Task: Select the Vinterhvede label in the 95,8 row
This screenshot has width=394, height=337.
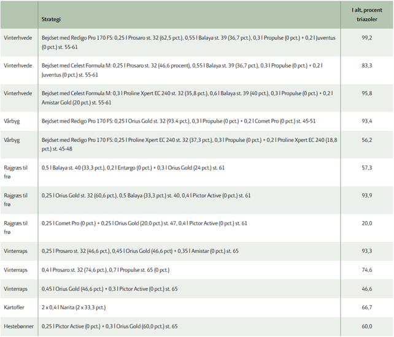Action: point(18,93)
